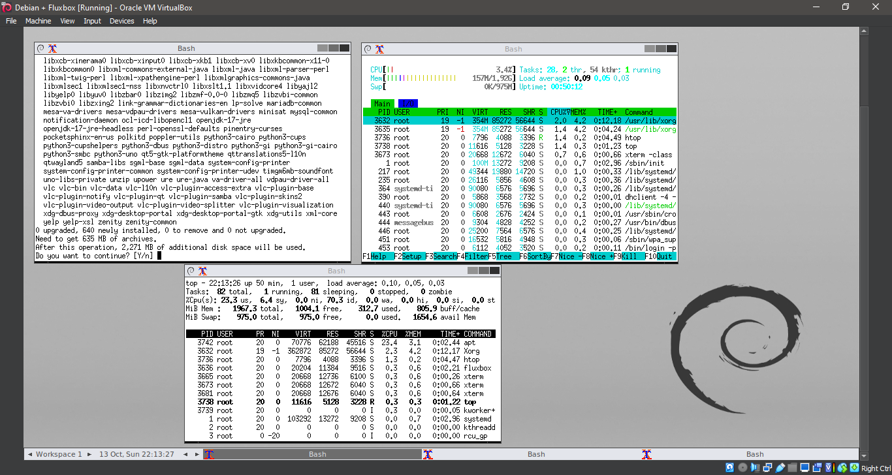Select the I/O tab in htop
892x475 pixels.
coord(408,103)
